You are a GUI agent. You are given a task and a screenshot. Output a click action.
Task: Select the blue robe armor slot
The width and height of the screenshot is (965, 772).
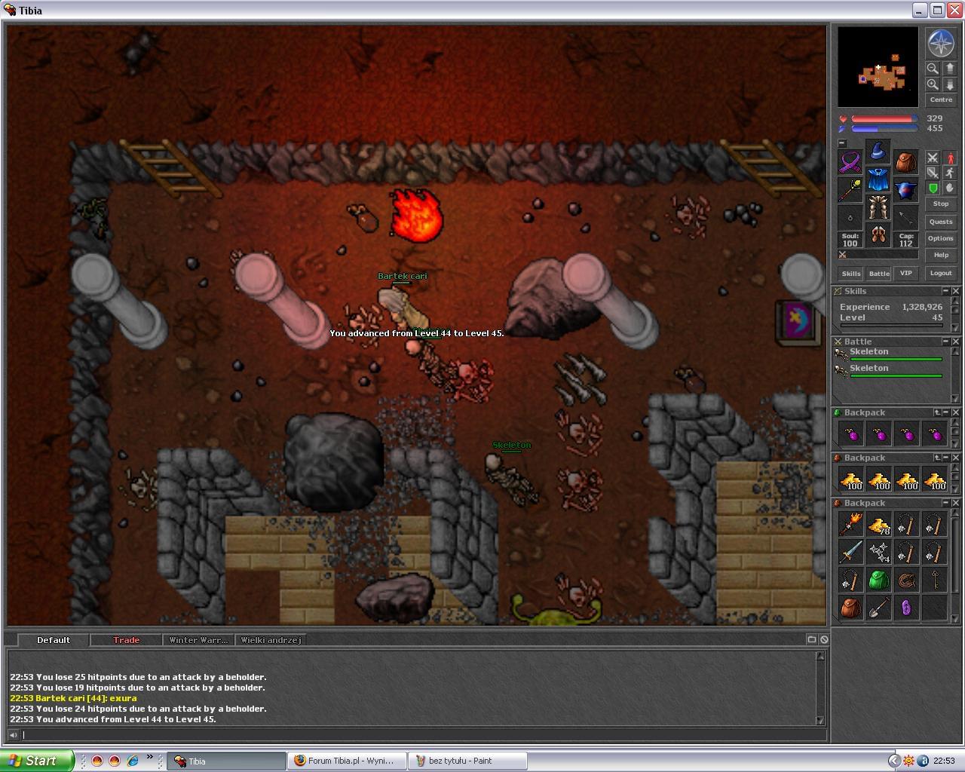(x=878, y=180)
